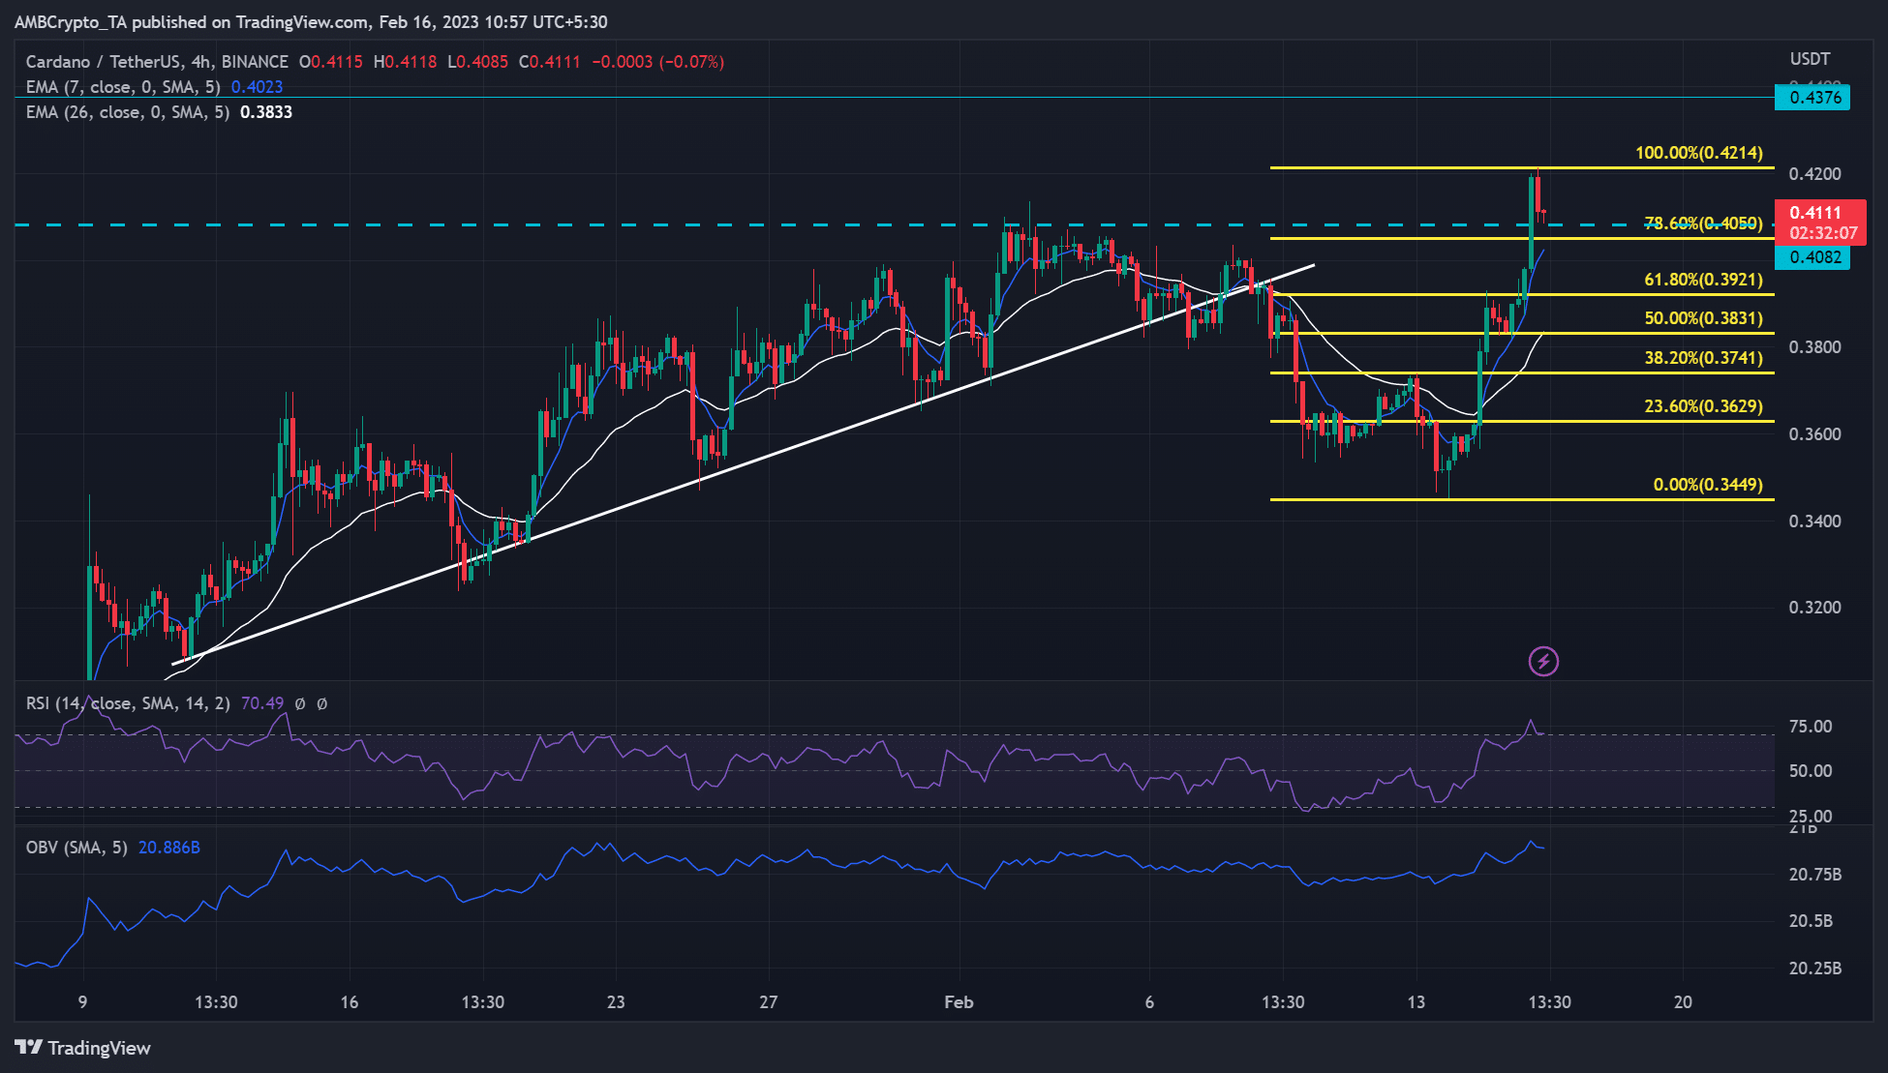Click the 0.4200 price axis label
This screenshot has width=1888, height=1073.
1814,174
